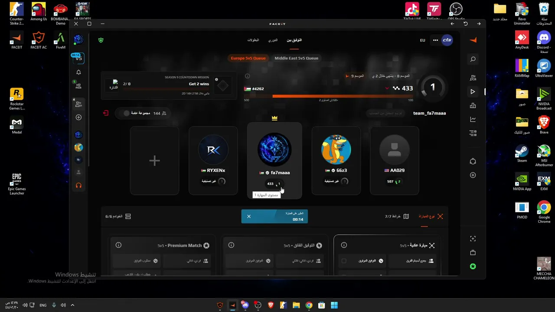Open the CS2 game selector icon
The height and width of the screenshot is (312, 555).
[x=447, y=40]
